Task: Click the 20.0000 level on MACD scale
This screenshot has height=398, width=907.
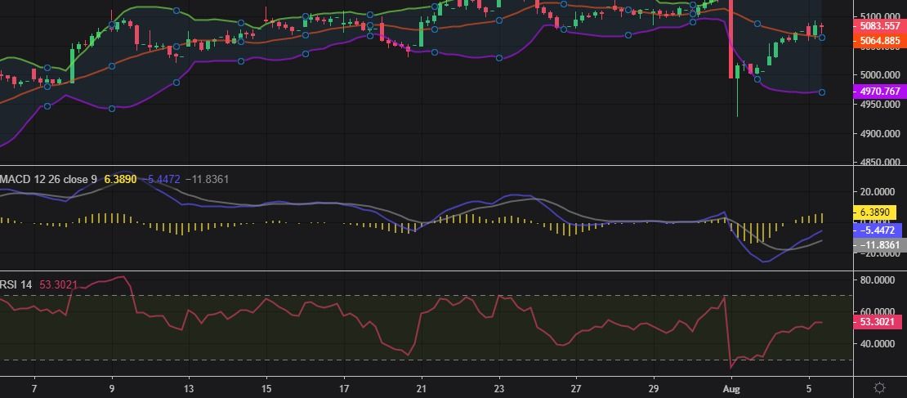Action: click(x=878, y=191)
